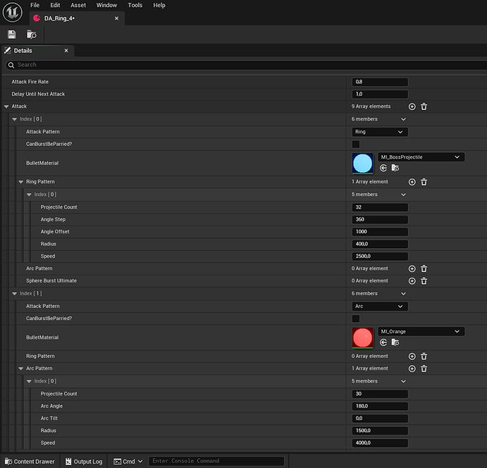Open the Help menu
Screen dimensions: 487x468
pyautogui.click(x=159, y=5)
